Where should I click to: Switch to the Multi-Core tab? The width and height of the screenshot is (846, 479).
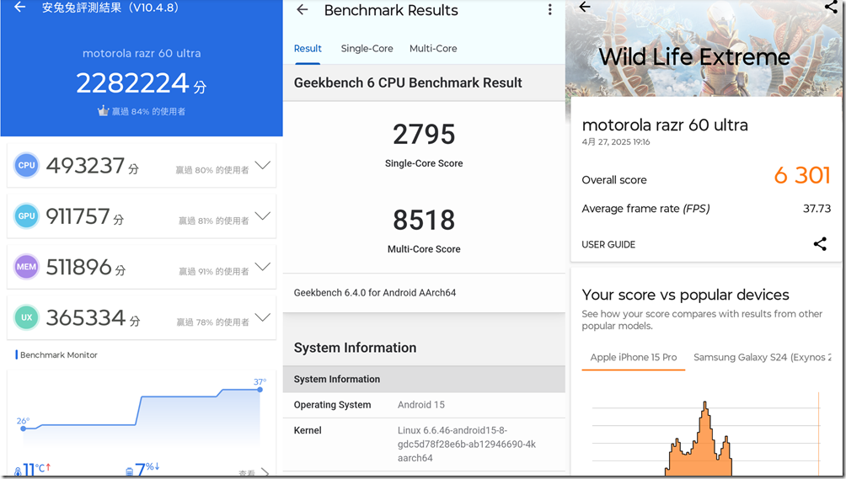433,49
